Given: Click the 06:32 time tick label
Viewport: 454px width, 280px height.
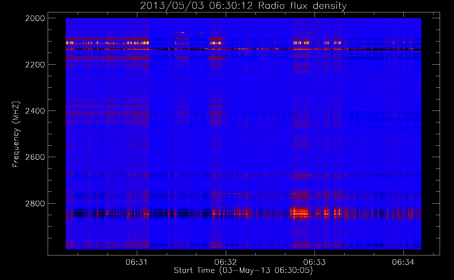Looking at the screenshot, I should click(226, 262).
